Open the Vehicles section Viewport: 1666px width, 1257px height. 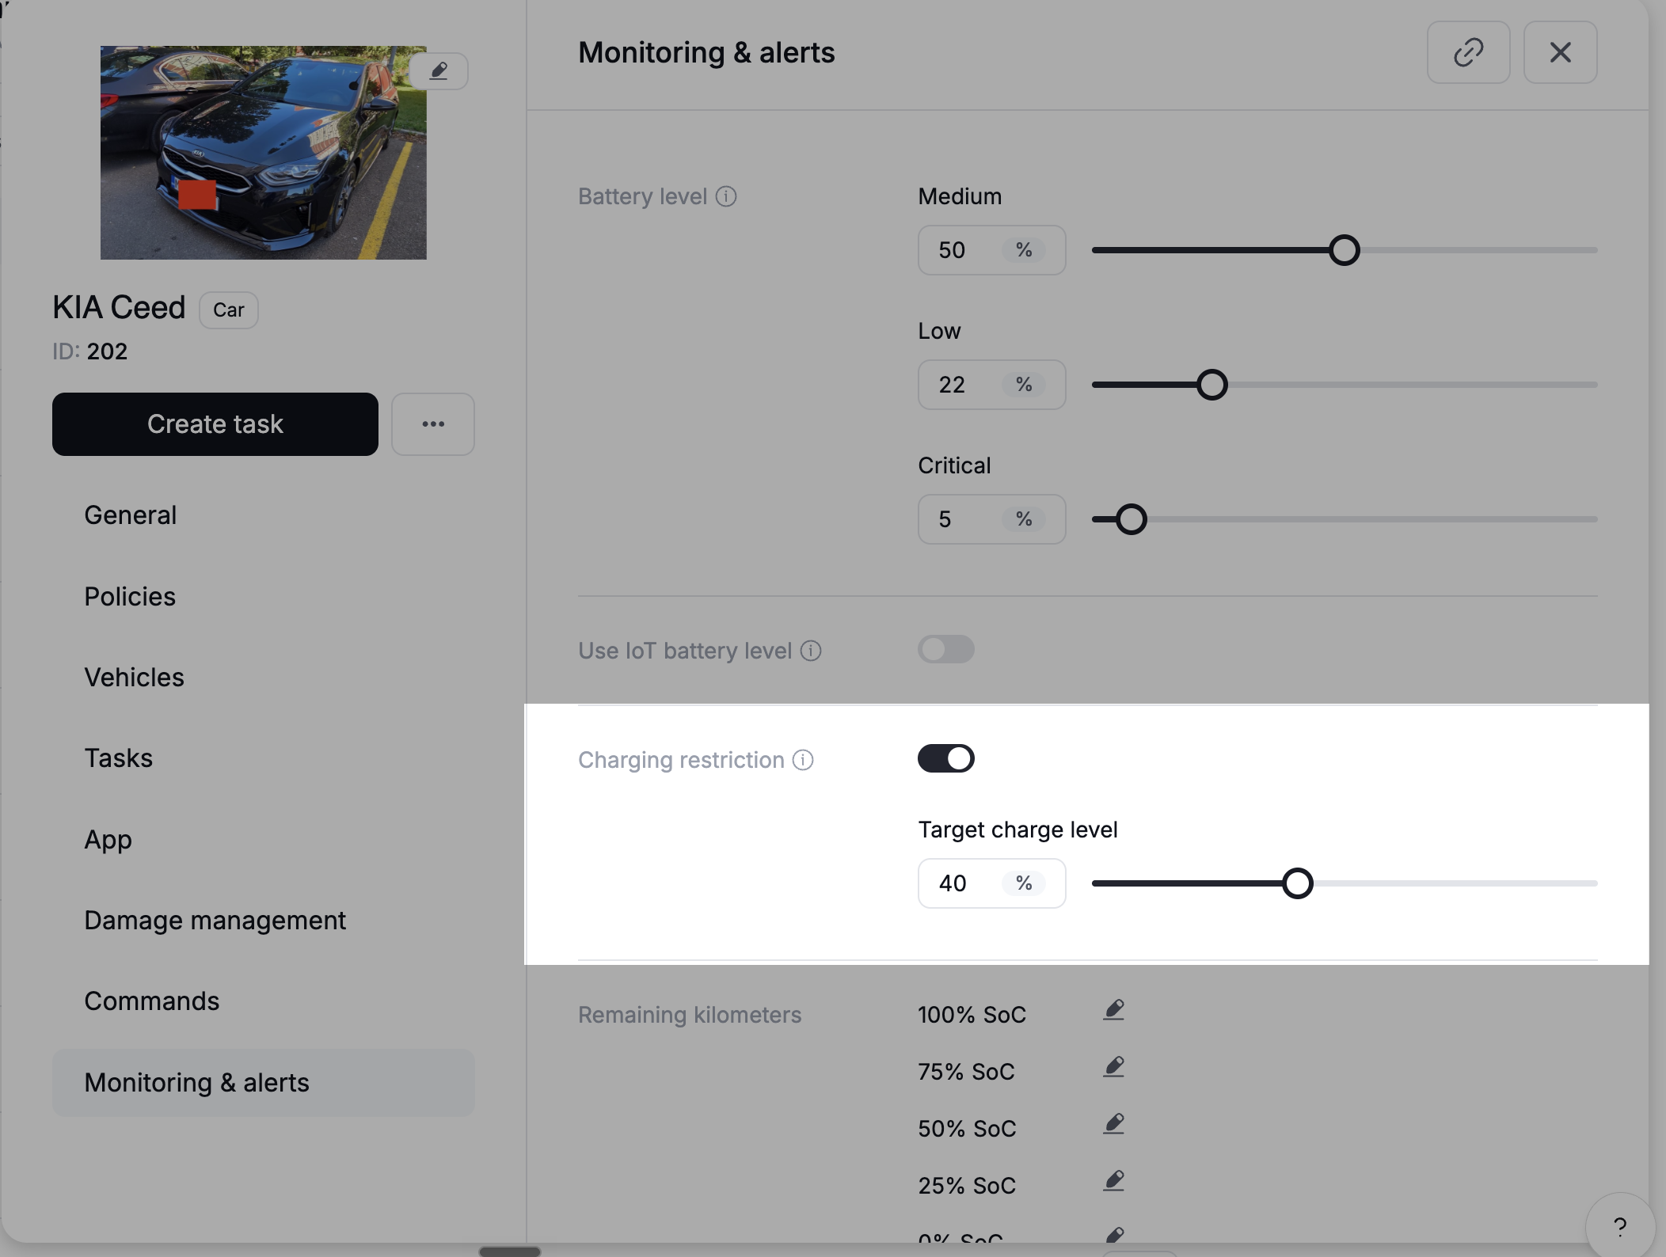pyautogui.click(x=264, y=678)
